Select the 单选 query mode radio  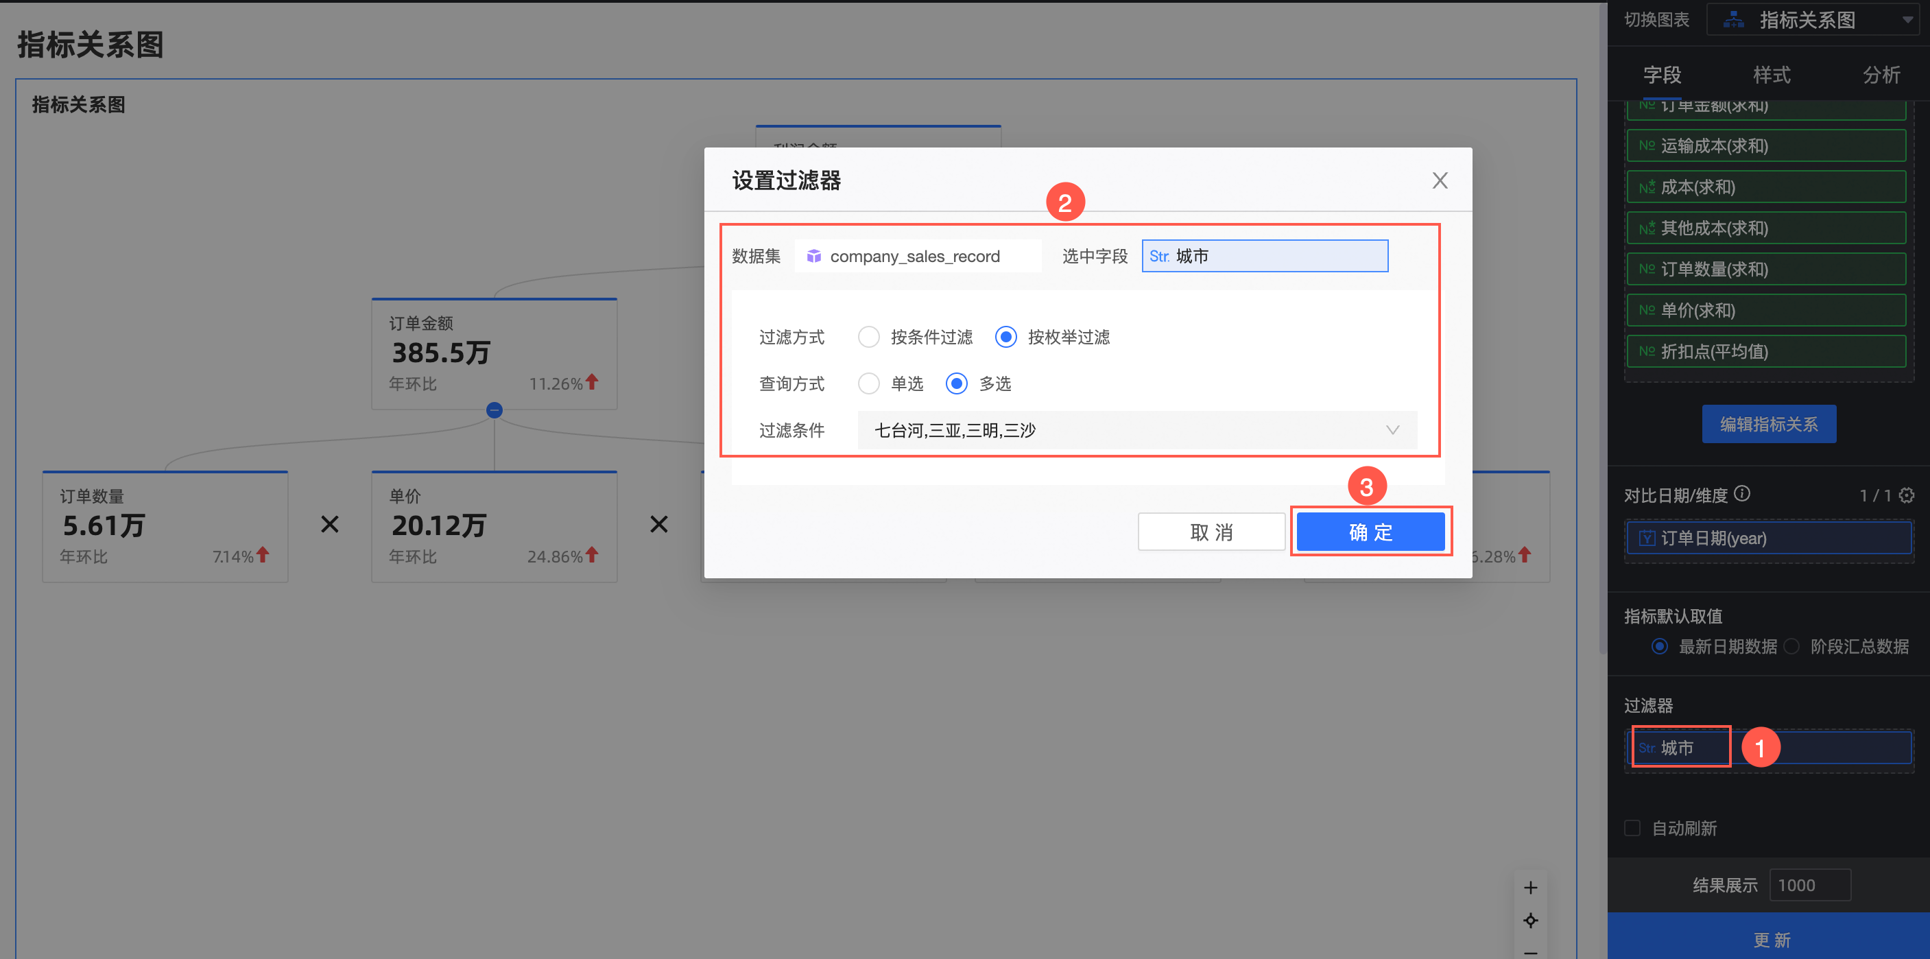[x=868, y=383]
